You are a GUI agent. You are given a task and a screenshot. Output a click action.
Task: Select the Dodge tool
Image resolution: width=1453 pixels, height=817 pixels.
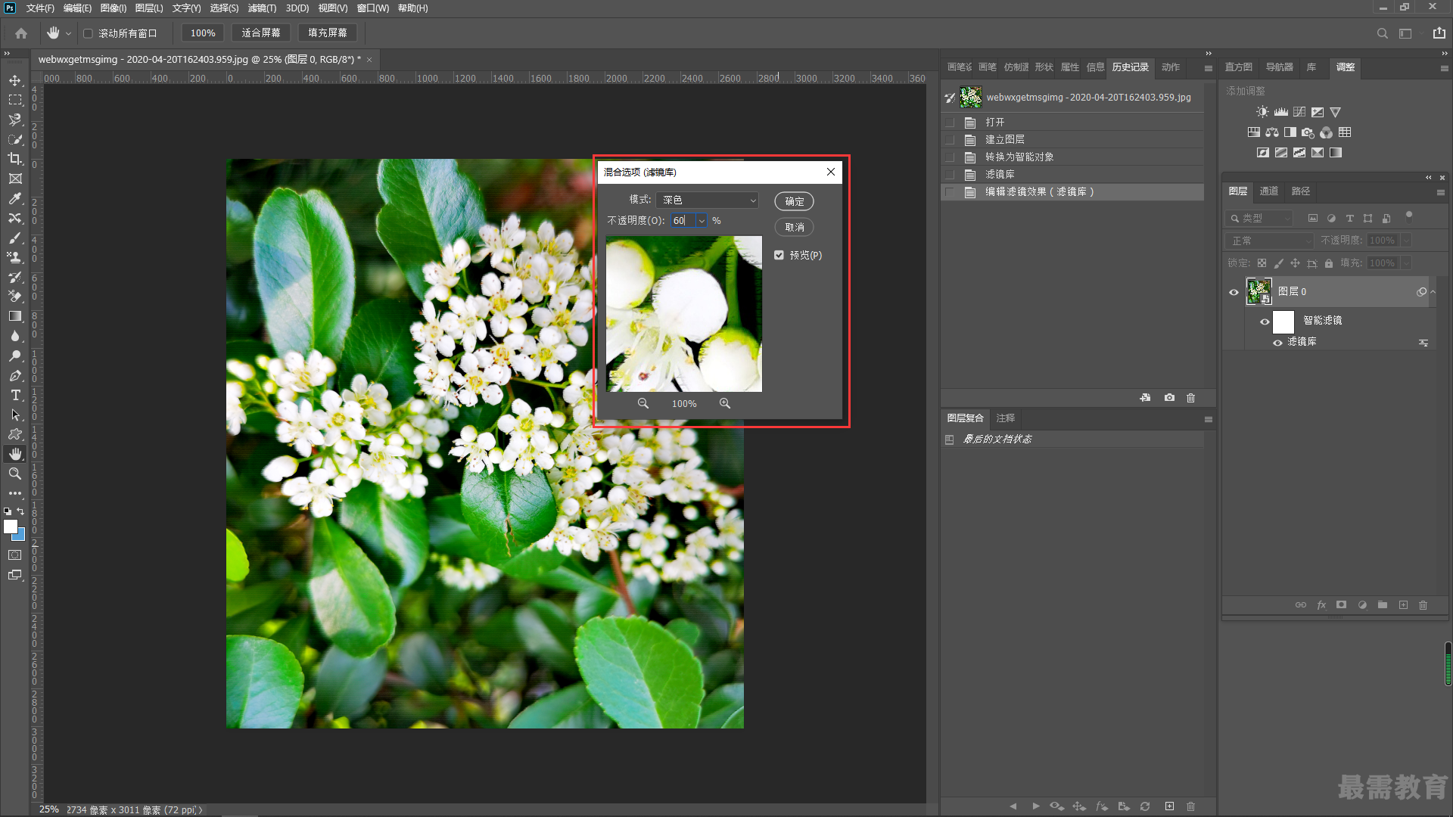click(15, 356)
